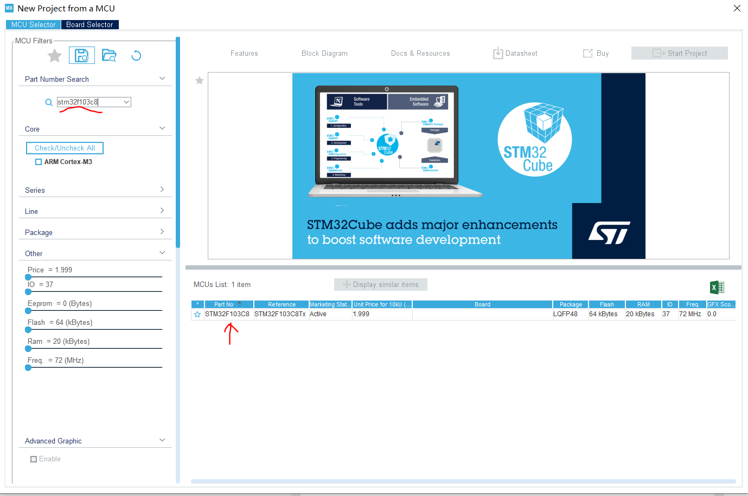Sort by Package column header
Screen dimensions: 748x496
pos(571,304)
